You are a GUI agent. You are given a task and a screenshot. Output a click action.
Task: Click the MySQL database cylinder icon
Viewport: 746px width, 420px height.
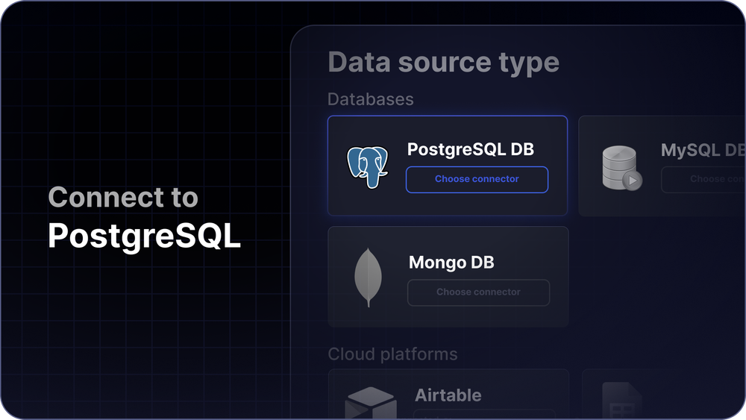coord(621,168)
